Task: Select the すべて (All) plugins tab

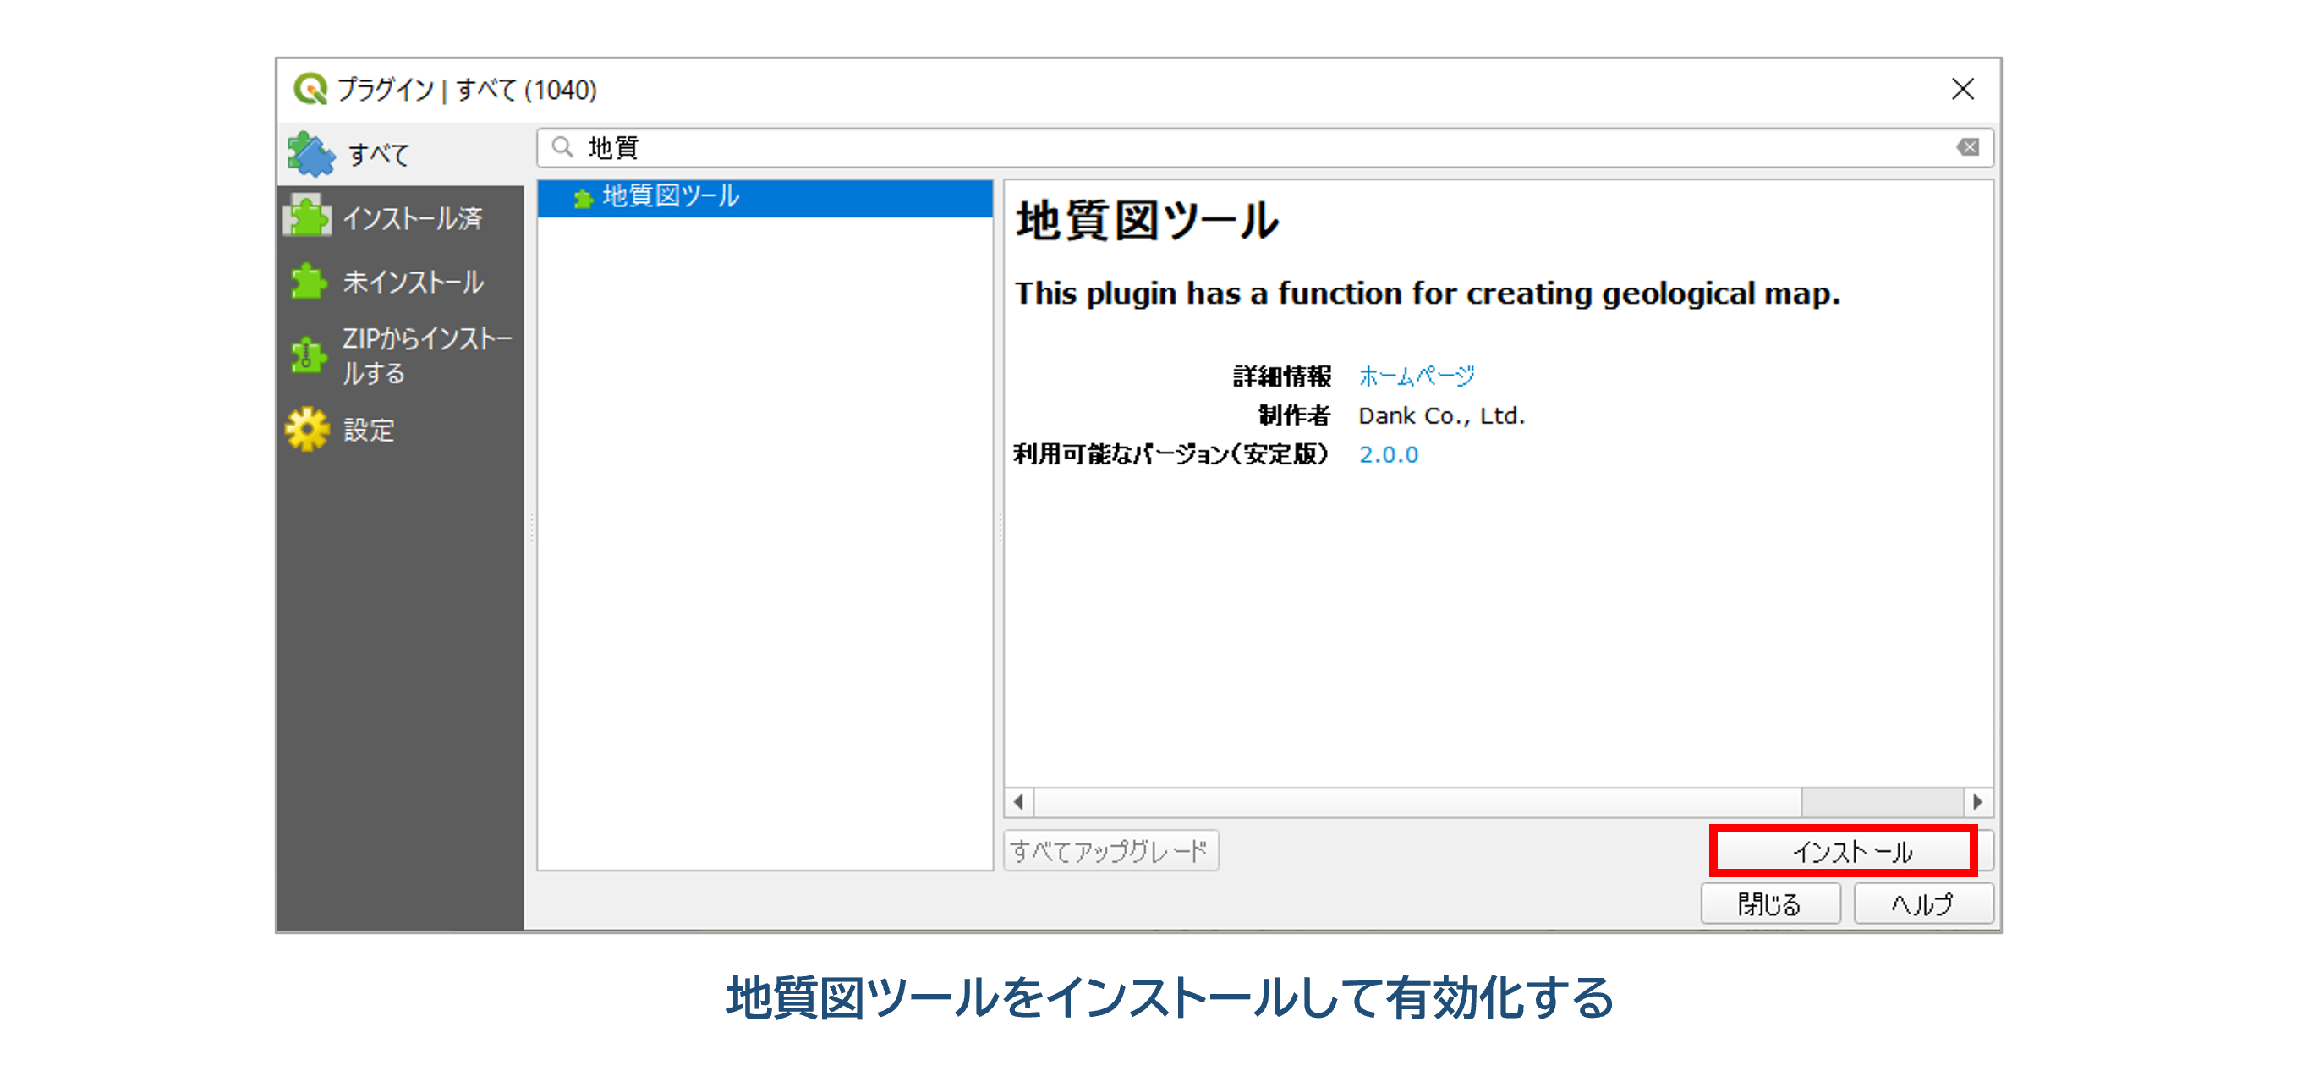Action: coord(400,154)
